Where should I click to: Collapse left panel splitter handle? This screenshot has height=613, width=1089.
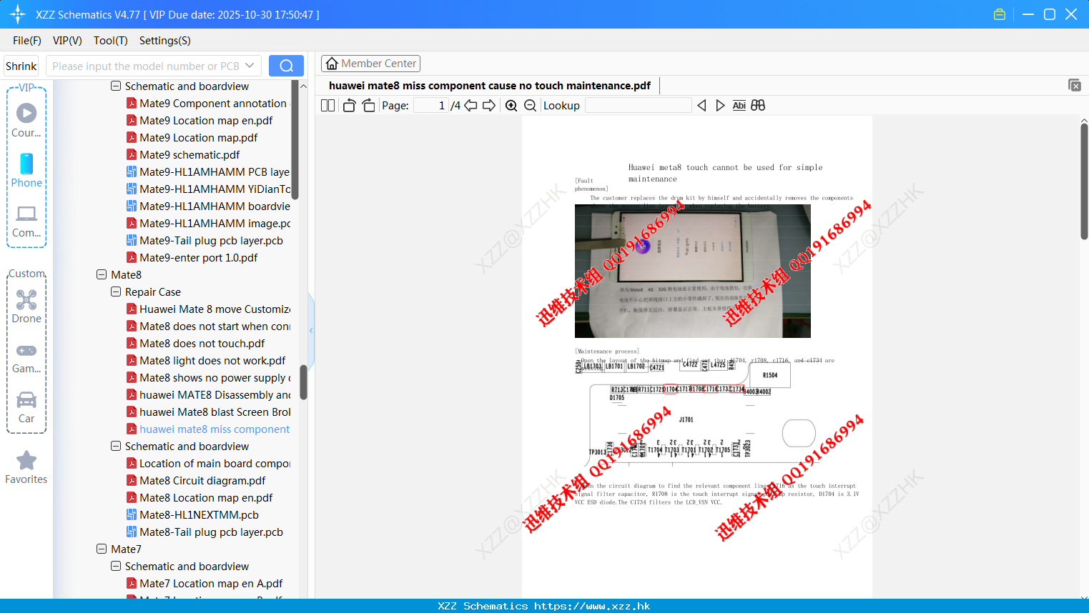tap(311, 331)
